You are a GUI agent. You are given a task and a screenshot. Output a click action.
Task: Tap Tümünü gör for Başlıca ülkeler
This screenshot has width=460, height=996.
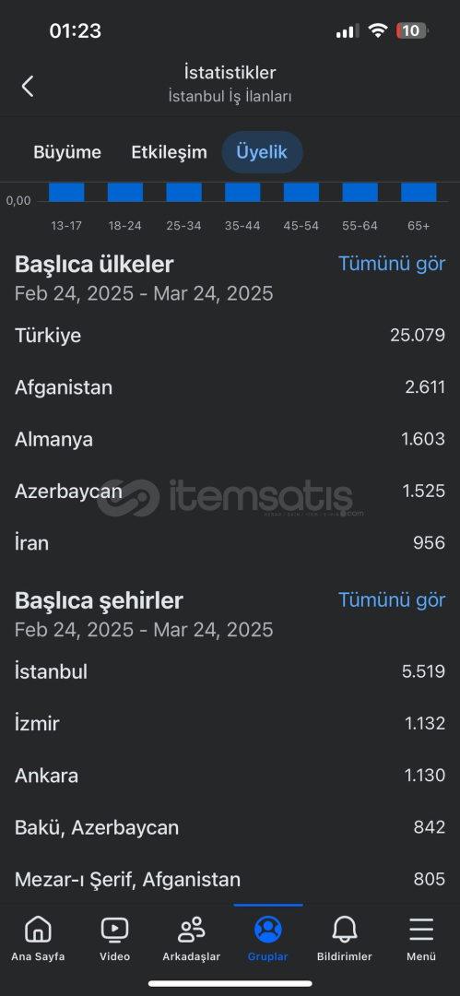click(392, 264)
